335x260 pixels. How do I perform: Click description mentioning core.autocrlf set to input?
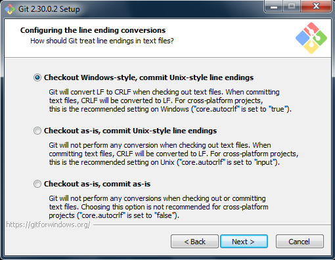click(173, 154)
